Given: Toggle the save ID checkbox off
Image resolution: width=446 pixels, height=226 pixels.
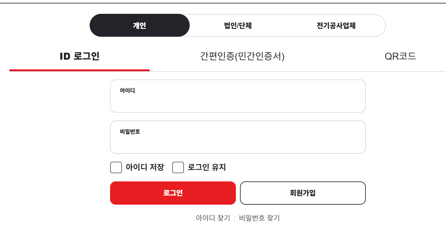Looking at the screenshot, I should (x=116, y=168).
